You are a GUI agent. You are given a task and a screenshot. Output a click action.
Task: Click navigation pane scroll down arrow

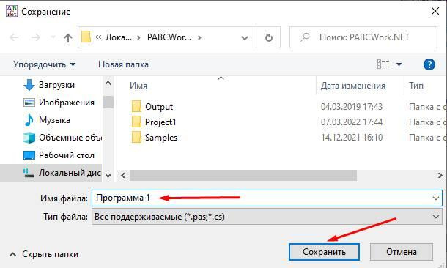point(108,176)
